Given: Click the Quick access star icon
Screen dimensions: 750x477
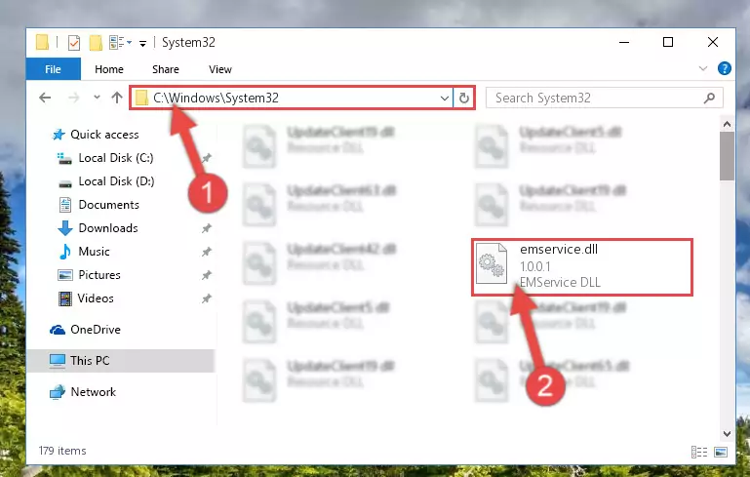Looking at the screenshot, I should pos(59,135).
